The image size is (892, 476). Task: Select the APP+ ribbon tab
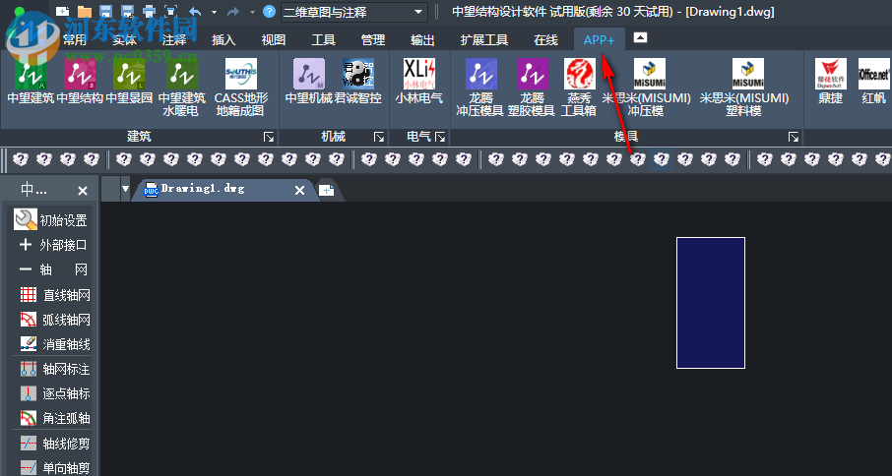tap(599, 39)
